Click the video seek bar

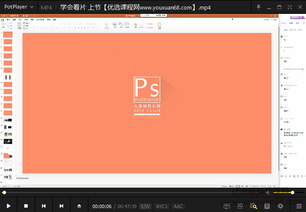(130, 192)
